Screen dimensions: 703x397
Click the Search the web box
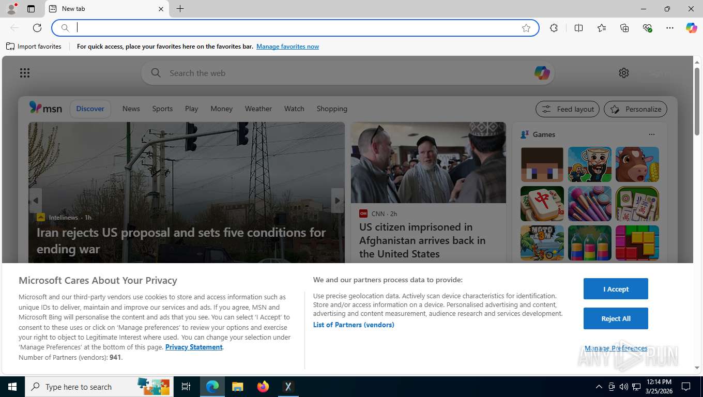click(x=347, y=73)
